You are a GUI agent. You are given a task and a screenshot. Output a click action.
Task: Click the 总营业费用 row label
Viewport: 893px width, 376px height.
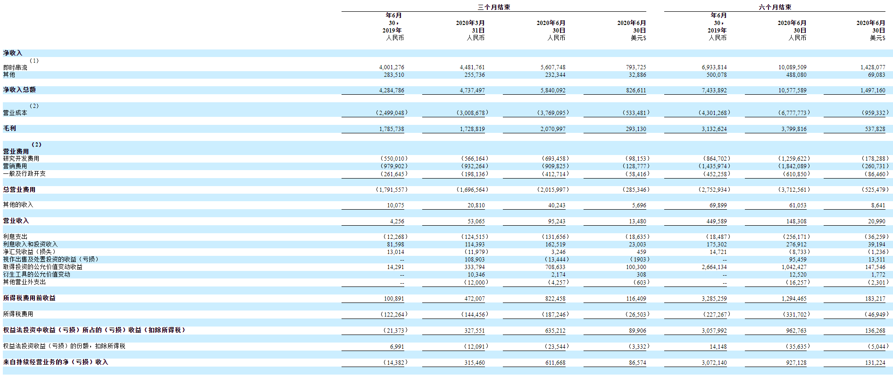tap(19, 189)
